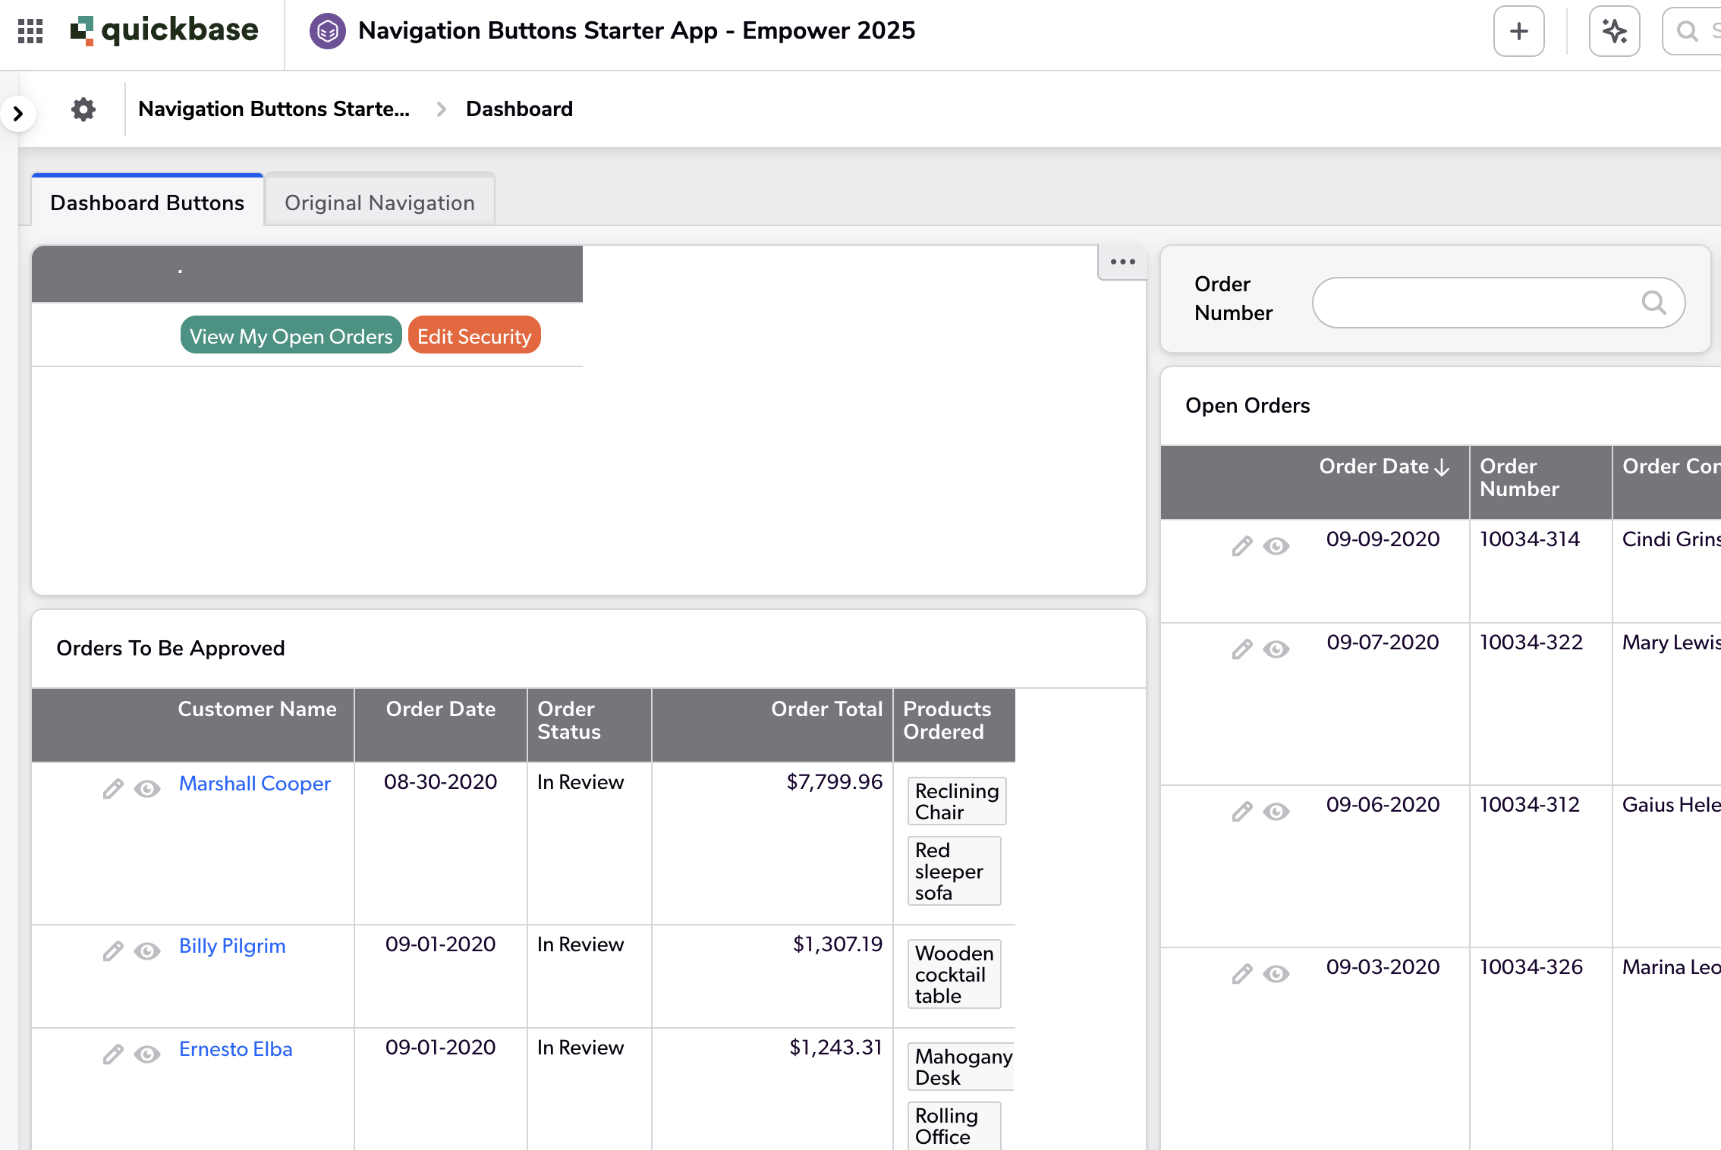Image resolution: width=1721 pixels, height=1150 pixels.
Task: Select the Dashboard Buttons tab
Action: tap(146, 202)
